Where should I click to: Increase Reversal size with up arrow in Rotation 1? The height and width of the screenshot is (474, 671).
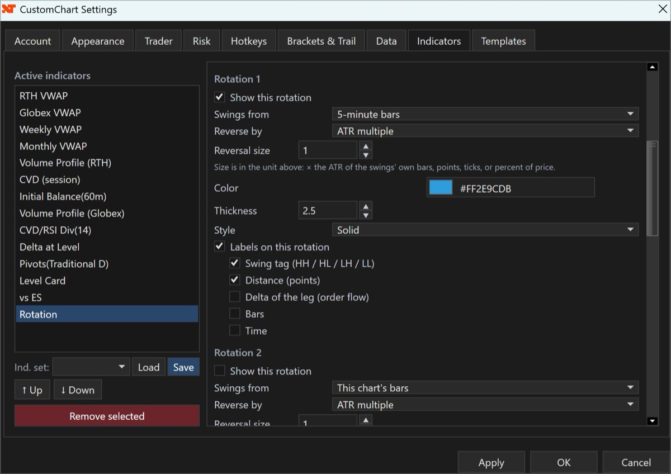tap(365, 146)
